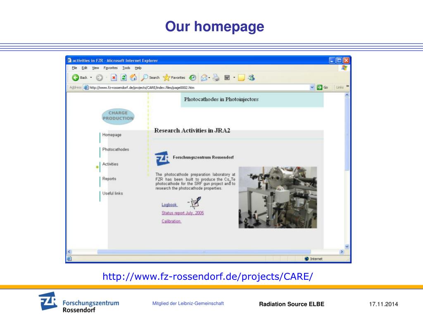Open dropdown arrow next to Back button
The image size is (423, 317).
(91, 78)
